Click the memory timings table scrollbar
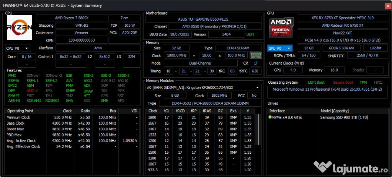Image resolution: width=392 pixels, height=177 pixels. pyautogui.click(x=259, y=130)
